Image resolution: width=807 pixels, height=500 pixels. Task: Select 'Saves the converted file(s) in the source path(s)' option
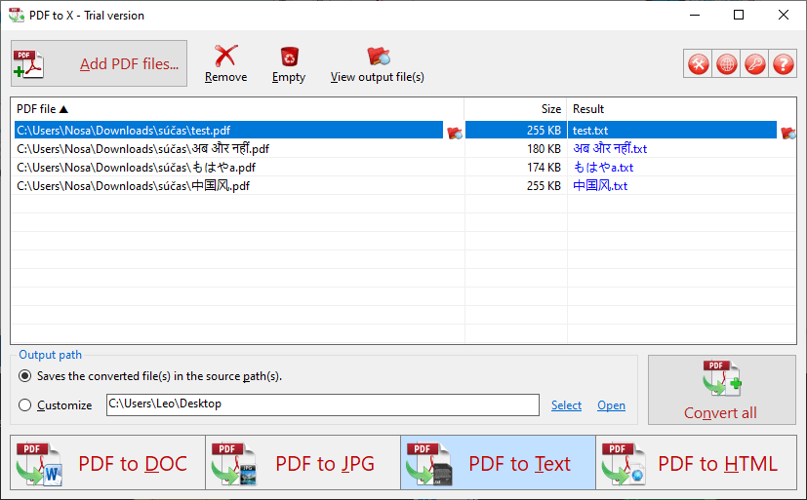click(24, 376)
